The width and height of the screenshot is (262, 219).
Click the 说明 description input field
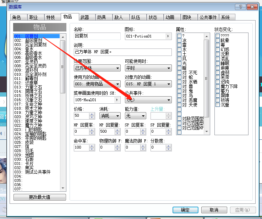(123, 52)
